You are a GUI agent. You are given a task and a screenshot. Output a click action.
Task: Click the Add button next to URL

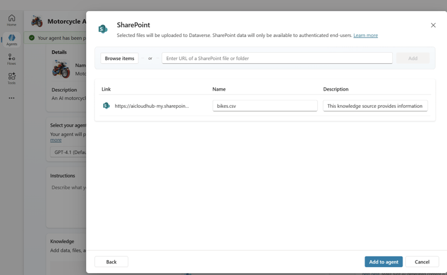click(x=412, y=58)
